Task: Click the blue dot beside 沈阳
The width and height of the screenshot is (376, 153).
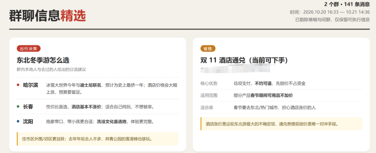Action: click(x=18, y=121)
